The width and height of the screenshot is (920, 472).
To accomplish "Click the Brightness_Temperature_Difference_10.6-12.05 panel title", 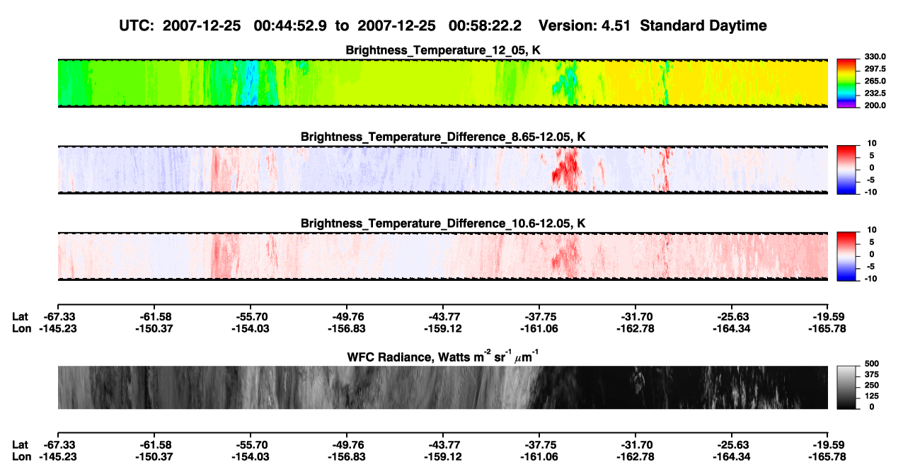I will coord(443,224).
